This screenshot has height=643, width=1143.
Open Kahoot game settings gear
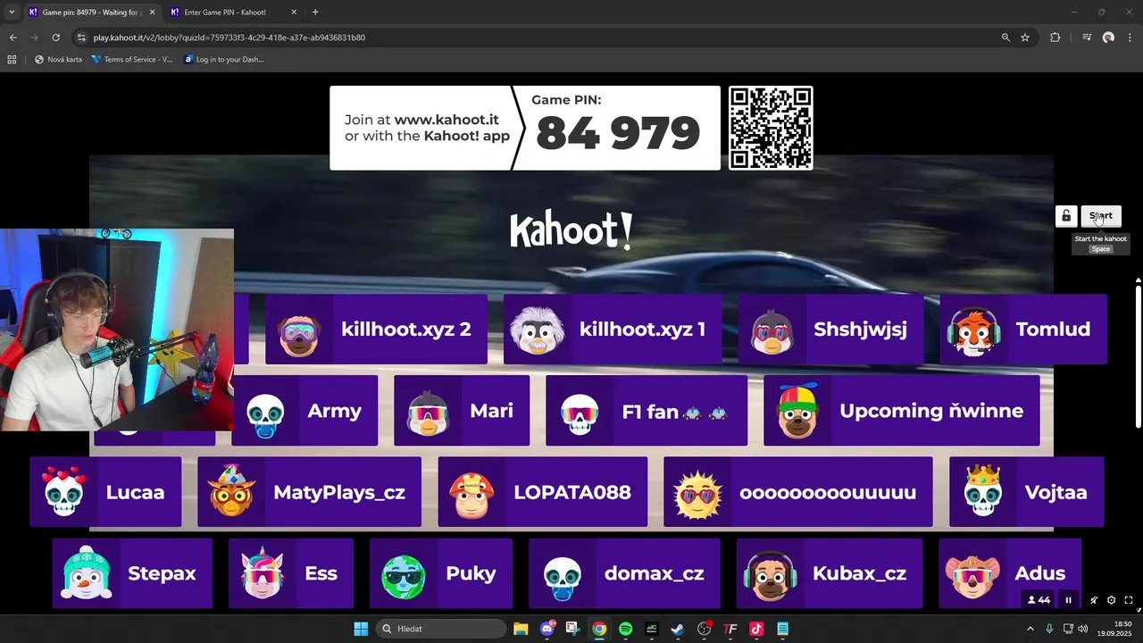[x=1111, y=600]
